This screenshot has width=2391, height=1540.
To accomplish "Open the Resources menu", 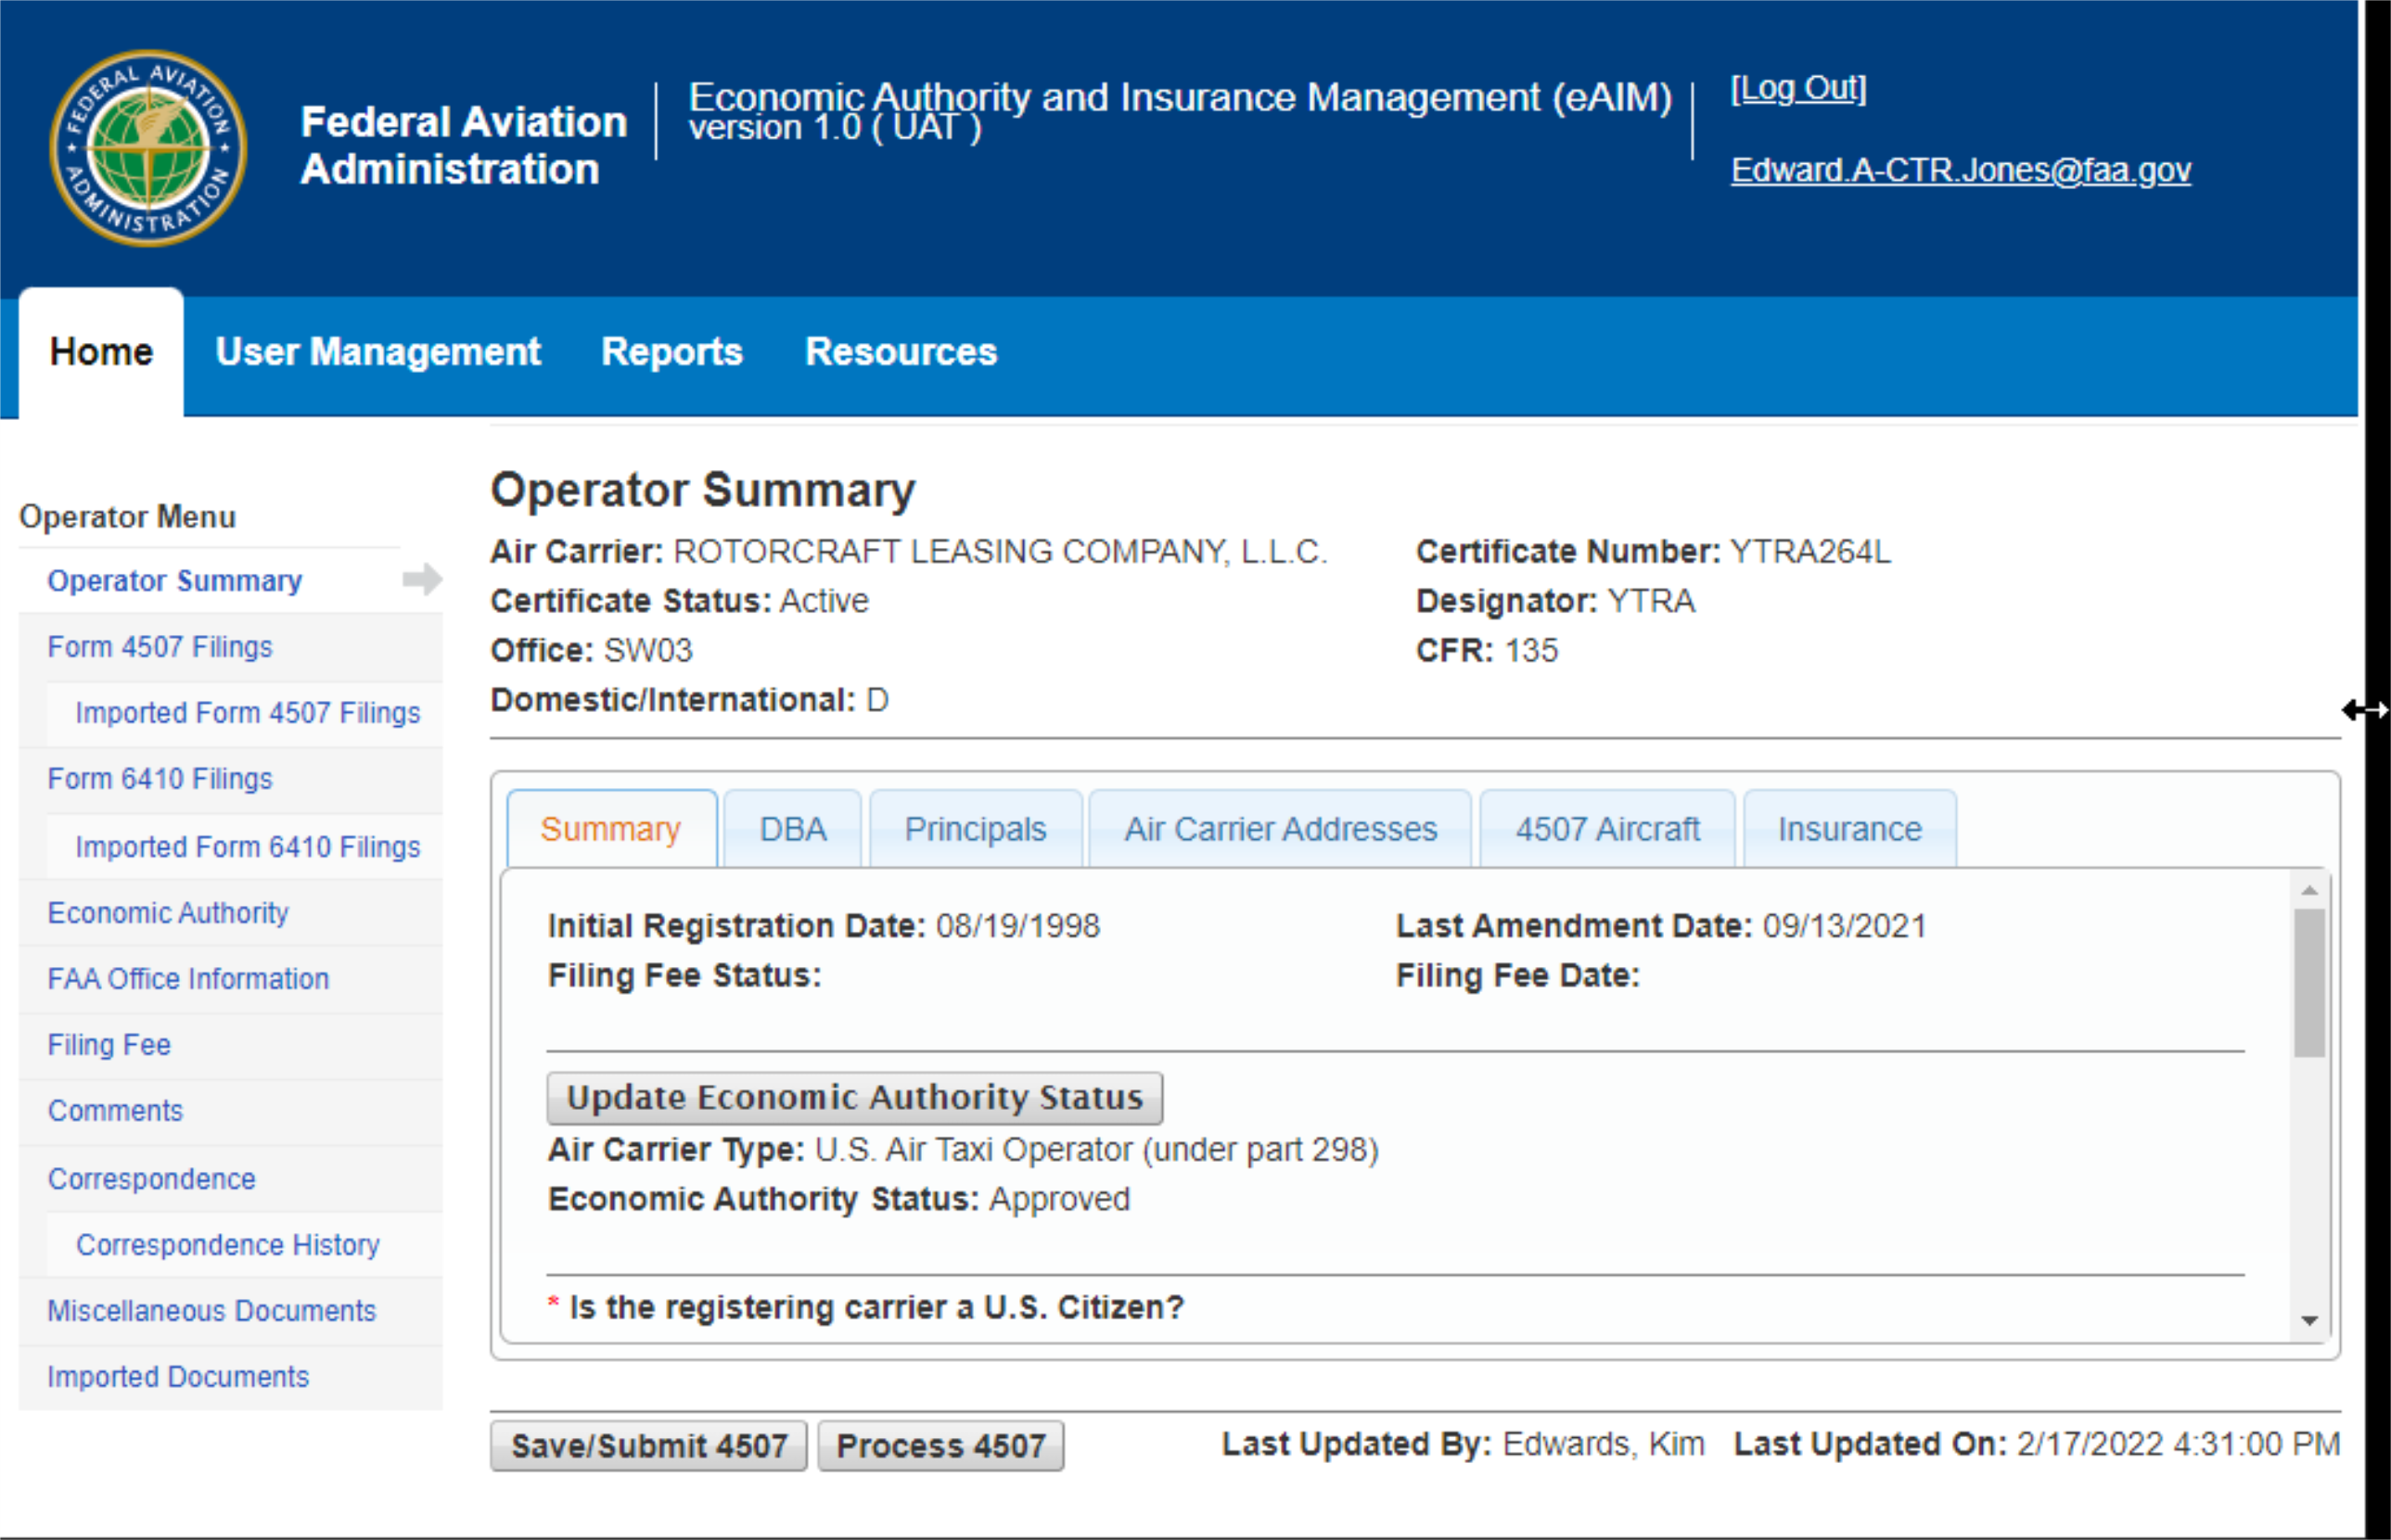I will click(901, 352).
